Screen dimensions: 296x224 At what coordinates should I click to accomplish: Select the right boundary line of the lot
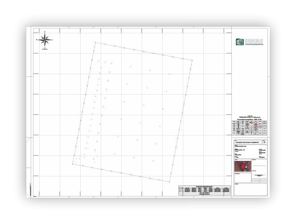coord(182,120)
